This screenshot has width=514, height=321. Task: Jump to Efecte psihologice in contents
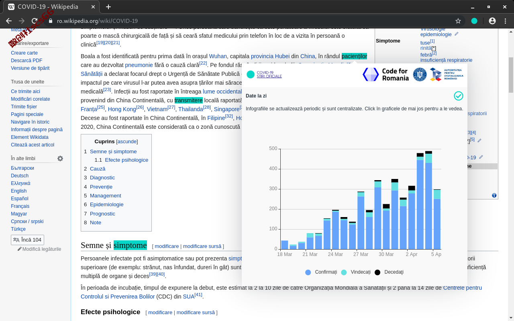click(x=126, y=160)
